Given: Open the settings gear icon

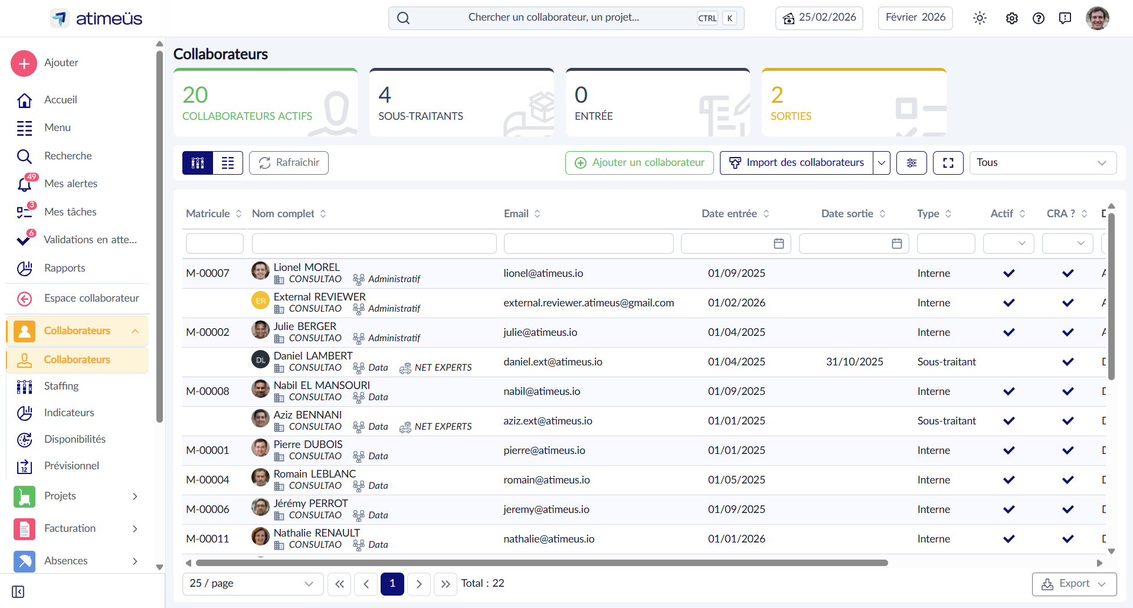Looking at the screenshot, I should click(1012, 18).
